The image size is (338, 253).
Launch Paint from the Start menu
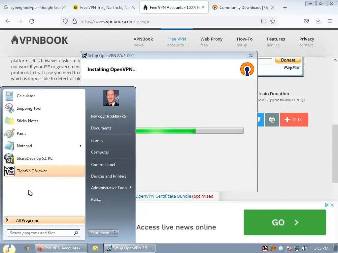(x=44, y=133)
